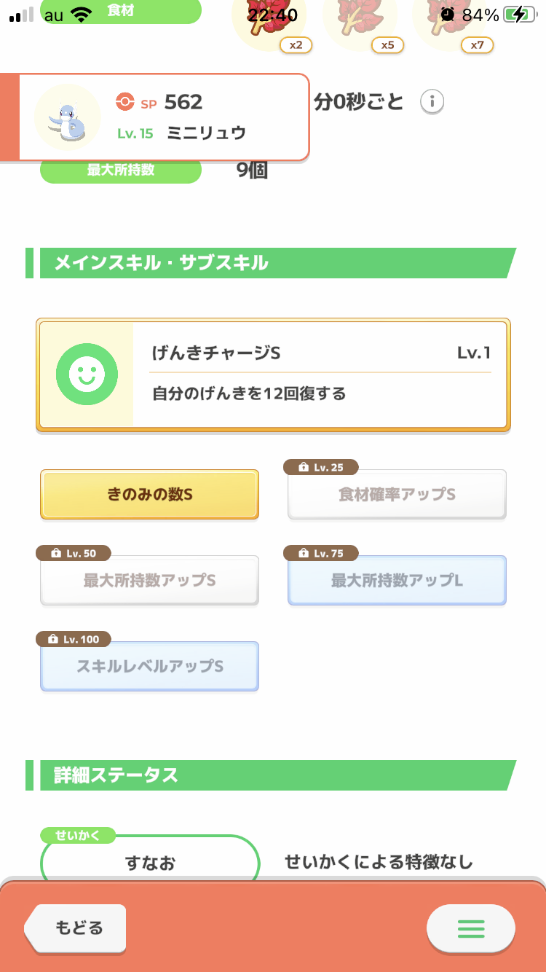Select the locked 食材確率アップS sub skill

pyautogui.click(x=397, y=495)
